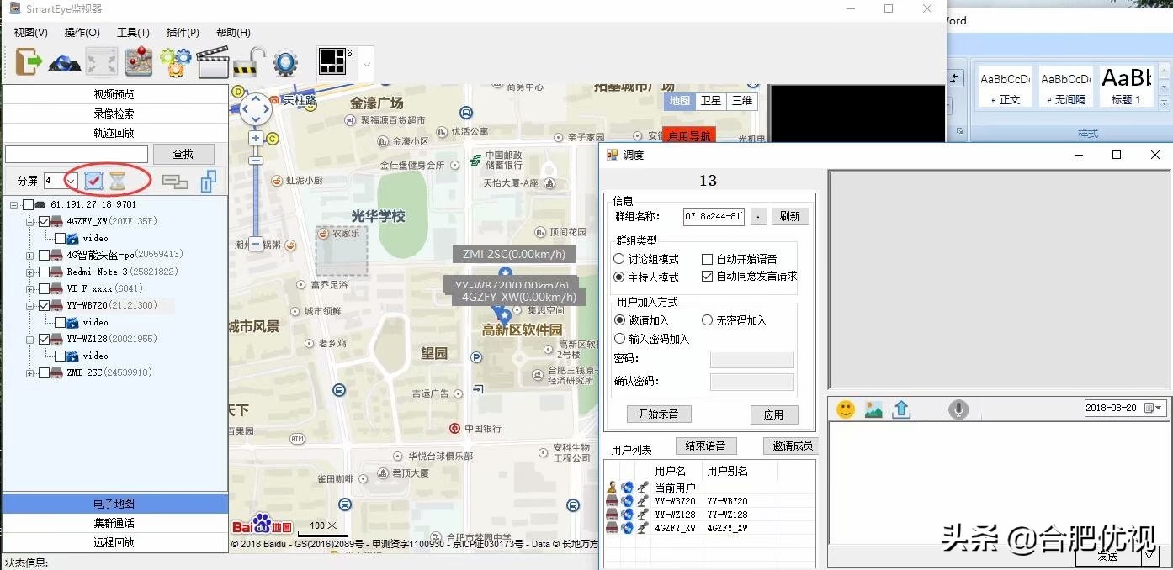The width and height of the screenshot is (1173, 570).
Task: Open the date picker for 2018-08-20
Action: [x=1157, y=408]
